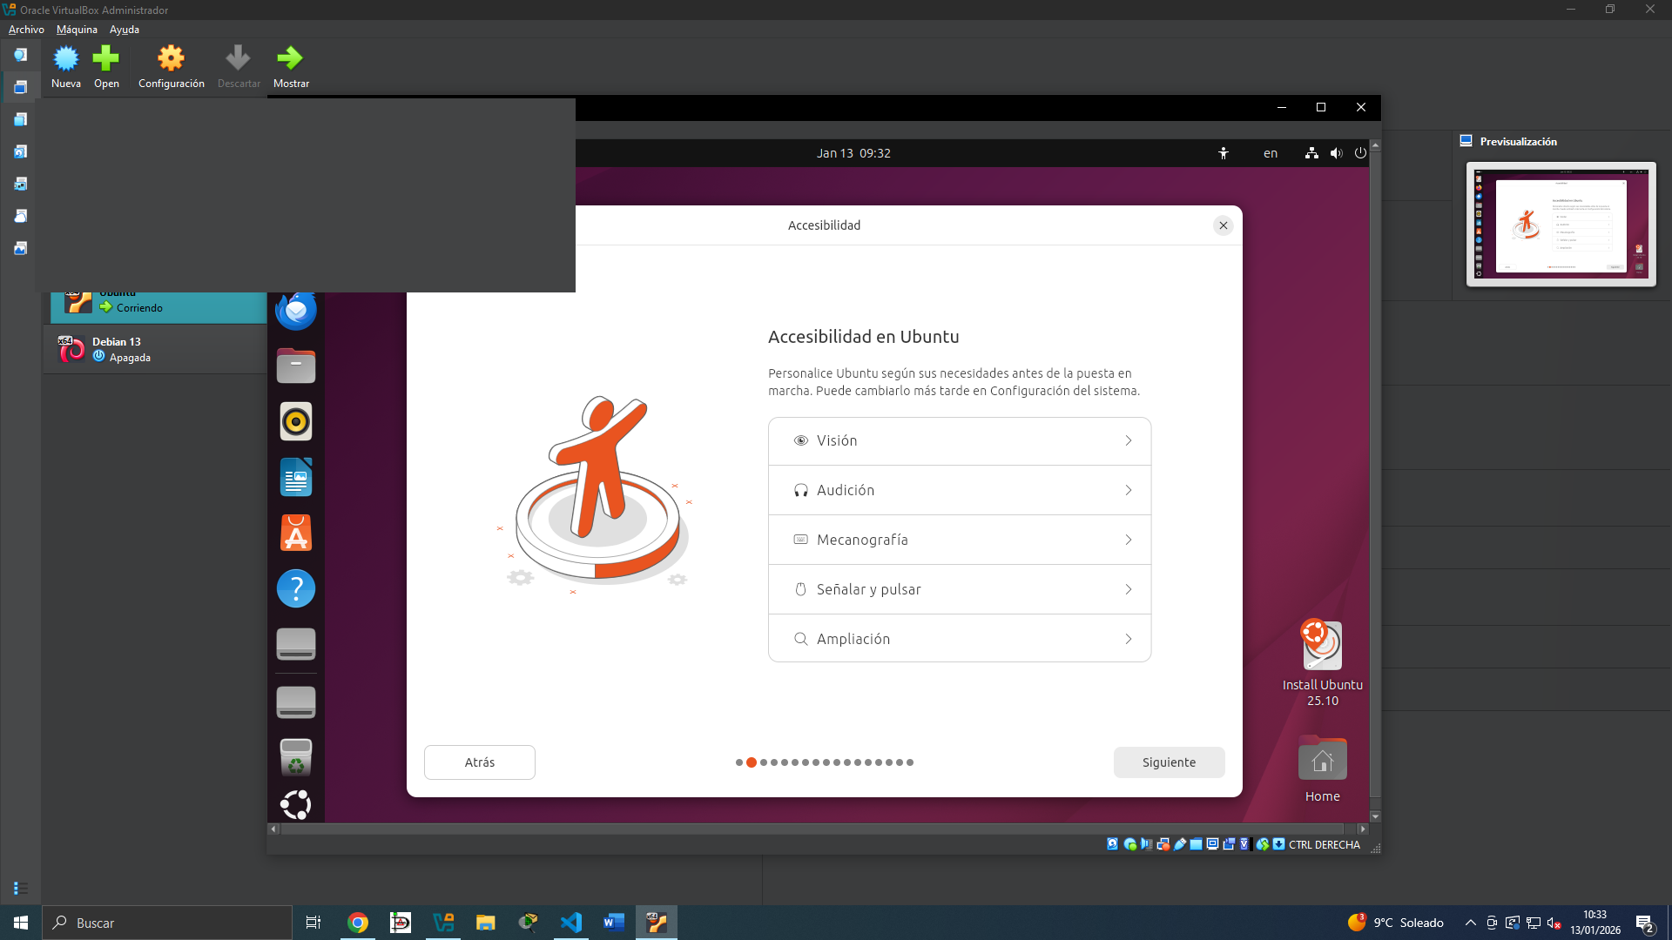This screenshot has height=940, width=1672.
Task: Open the power menu icon in the top bar
Action: pos(1360,153)
